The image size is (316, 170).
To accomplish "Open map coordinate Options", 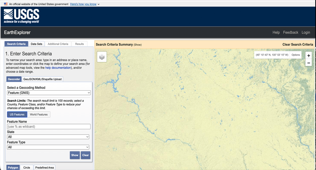I will pyautogui.click(x=296, y=55).
